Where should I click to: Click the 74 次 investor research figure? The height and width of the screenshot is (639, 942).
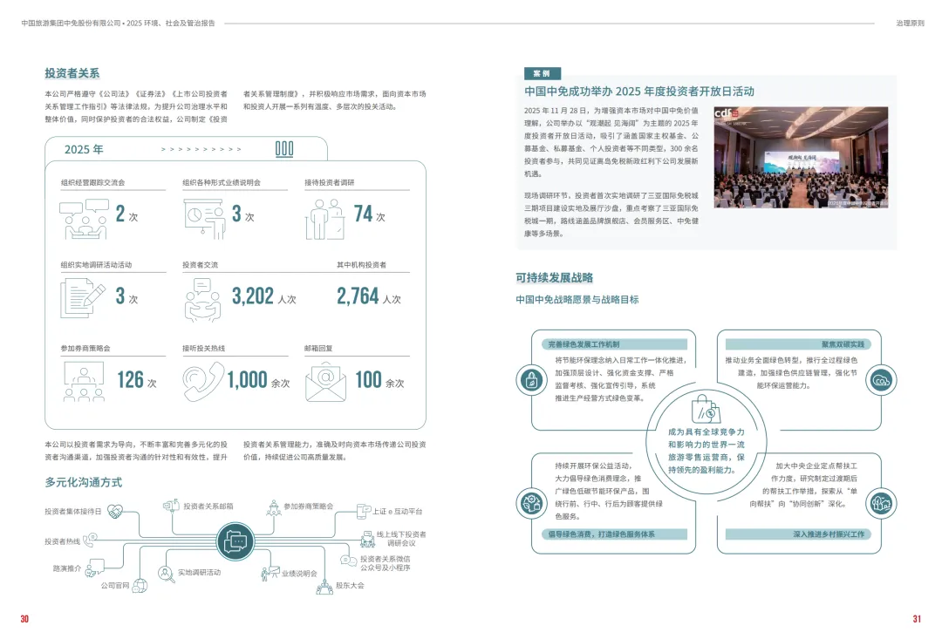370,214
